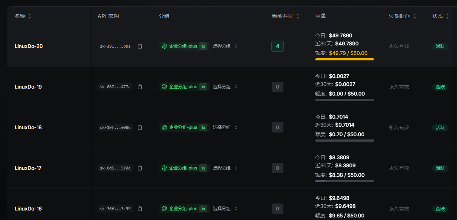Copy the API key for LinuxDo-19
Viewport: 457px width, 220px height.
pyautogui.click(x=140, y=87)
